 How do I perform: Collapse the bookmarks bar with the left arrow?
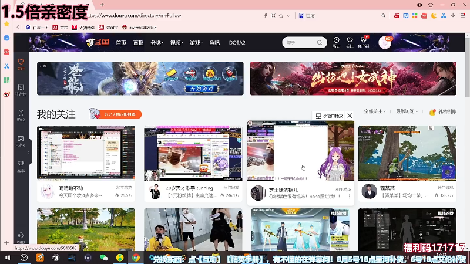(x=19, y=27)
